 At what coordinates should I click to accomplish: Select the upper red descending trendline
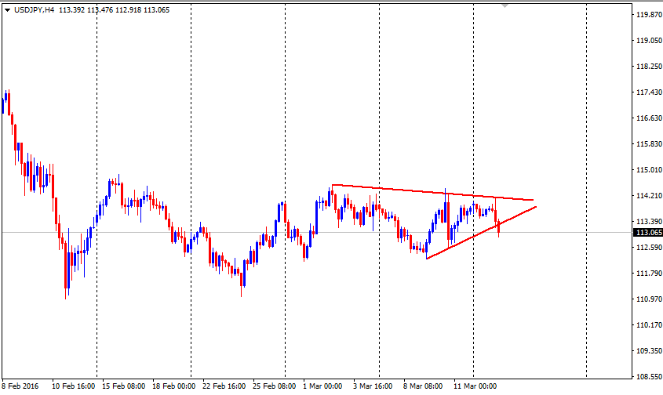[x=432, y=192]
